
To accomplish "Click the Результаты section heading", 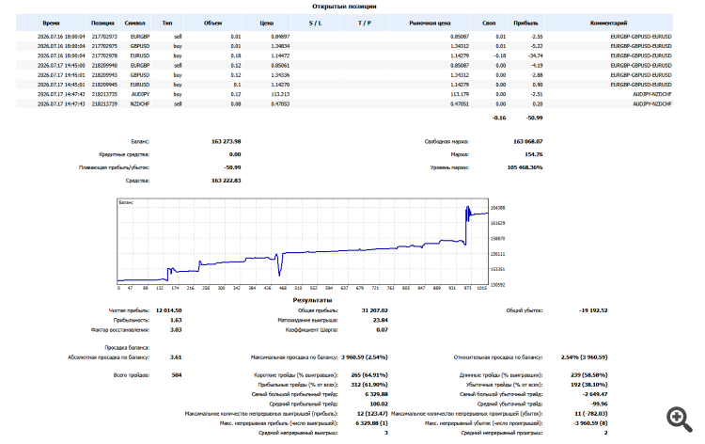I will 312,300.
